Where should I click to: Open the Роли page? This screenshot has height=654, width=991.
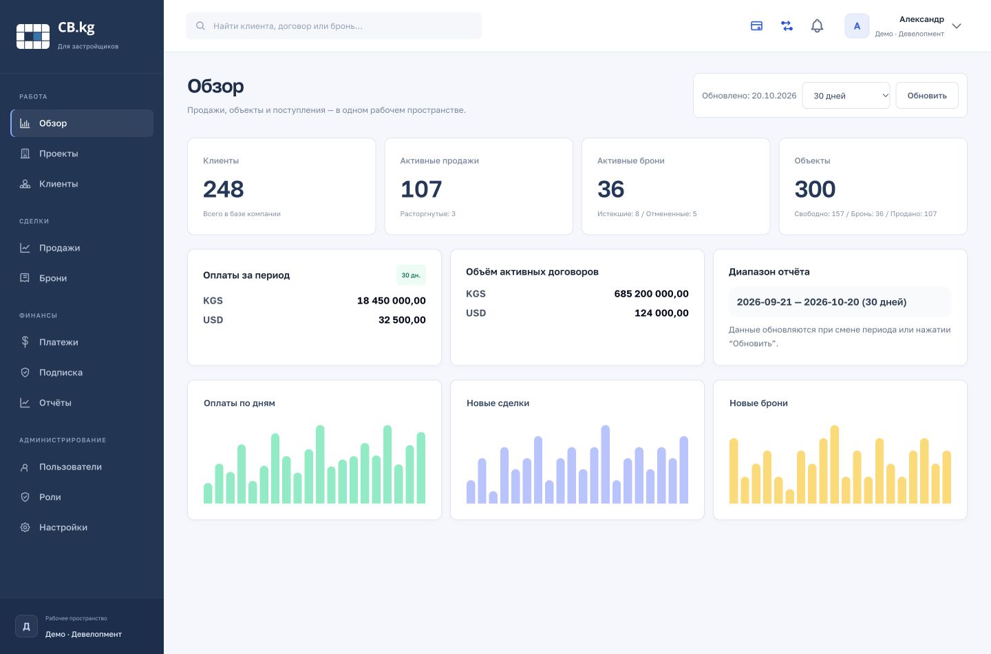pyautogui.click(x=82, y=497)
